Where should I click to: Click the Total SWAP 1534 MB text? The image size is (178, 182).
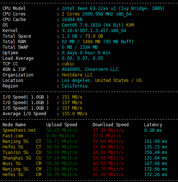[x=89, y=47]
